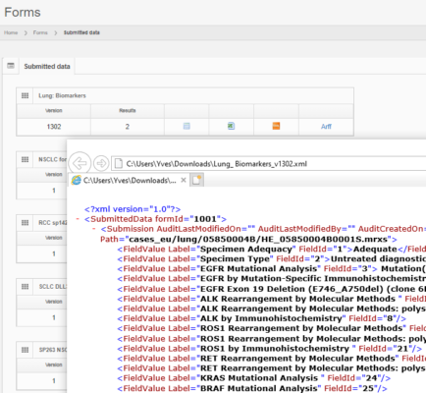Click the address bar showing Lung_Biomarkers_v1302.xml

268,164
